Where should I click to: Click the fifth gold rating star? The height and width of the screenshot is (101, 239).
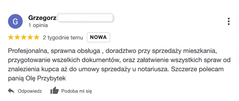(37, 37)
